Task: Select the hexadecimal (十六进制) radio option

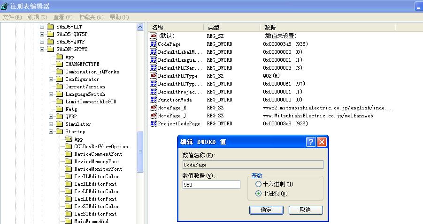Action: (258, 184)
